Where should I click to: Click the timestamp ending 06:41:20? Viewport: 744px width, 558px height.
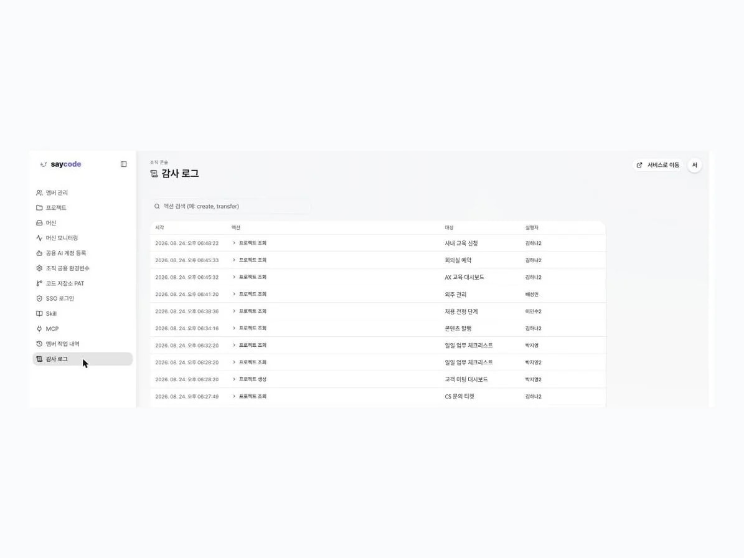pyautogui.click(x=187, y=294)
